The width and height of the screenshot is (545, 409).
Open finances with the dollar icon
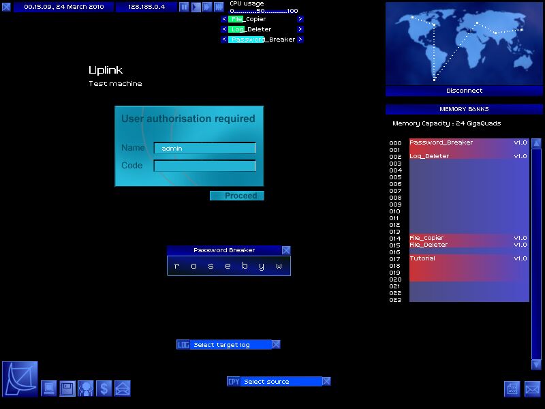click(104, 388)
